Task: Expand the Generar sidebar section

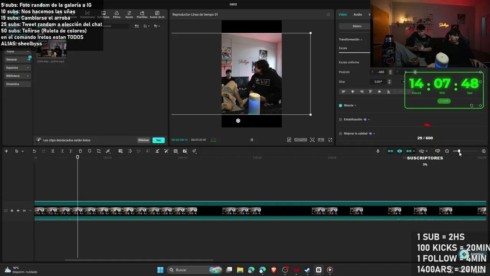Action: click(18, 59)
